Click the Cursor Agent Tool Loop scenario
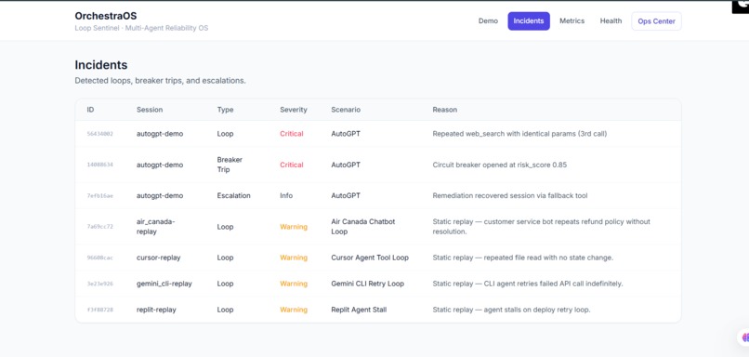The image size is (749, 357). (370, 258)
